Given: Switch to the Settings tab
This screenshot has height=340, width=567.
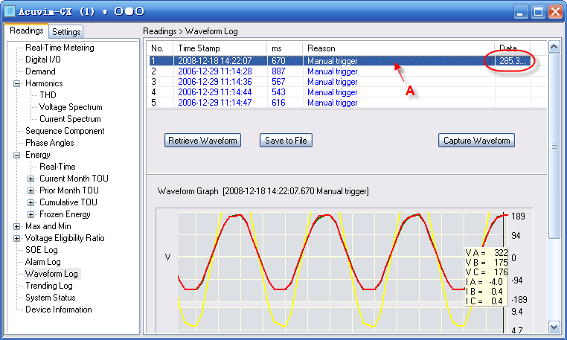Looking at the screenshot, I should coord(66,32).
